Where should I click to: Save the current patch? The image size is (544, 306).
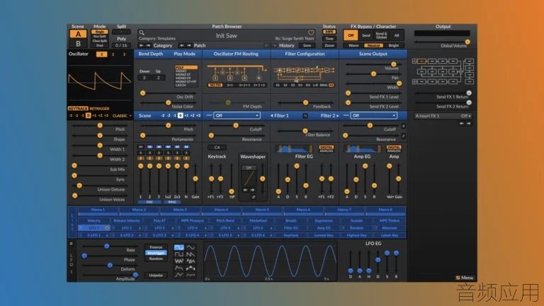(307, 45)
